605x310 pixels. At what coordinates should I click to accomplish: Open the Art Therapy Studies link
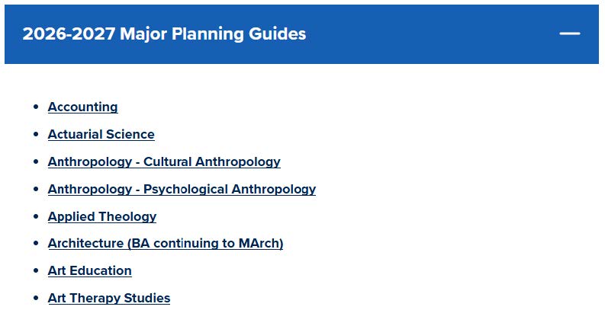tap(109, 299)
